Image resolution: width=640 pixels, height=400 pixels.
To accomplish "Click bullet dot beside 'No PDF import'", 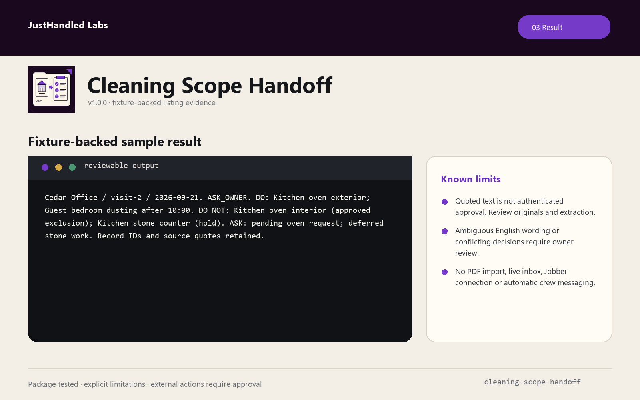I will [x=444, y=272].
